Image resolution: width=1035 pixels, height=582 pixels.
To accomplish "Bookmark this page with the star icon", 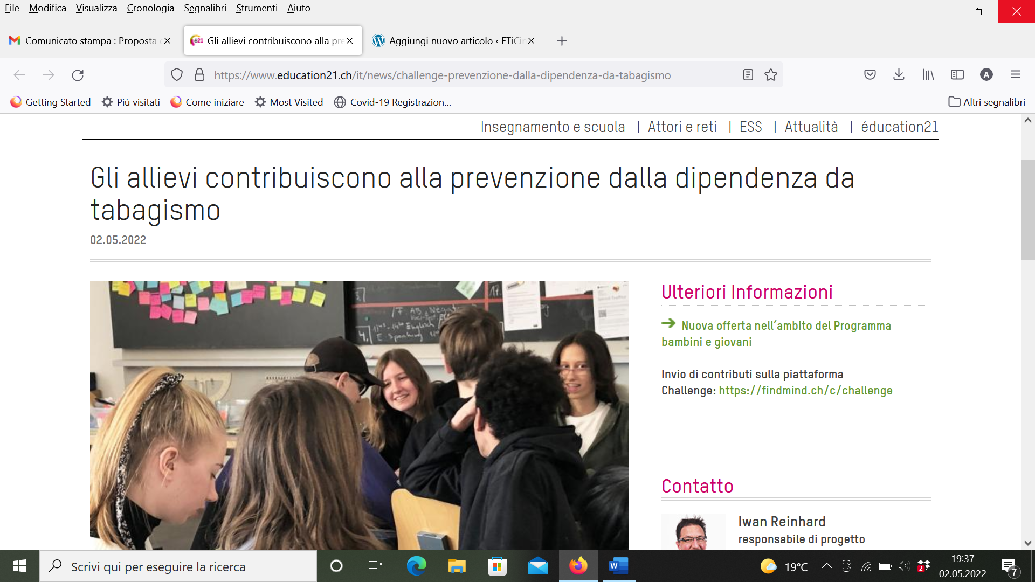I will pos(771,75).
